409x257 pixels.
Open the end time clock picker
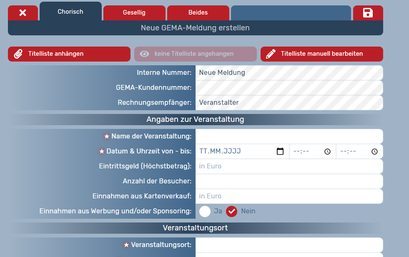point(374,151)
